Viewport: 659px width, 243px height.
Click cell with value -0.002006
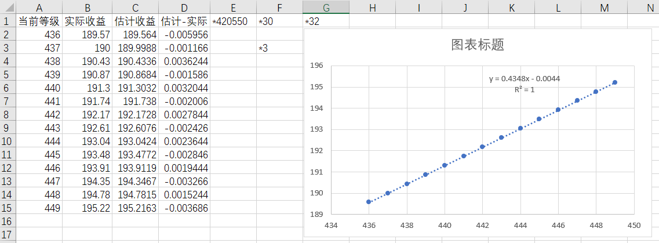click(184, 101)
